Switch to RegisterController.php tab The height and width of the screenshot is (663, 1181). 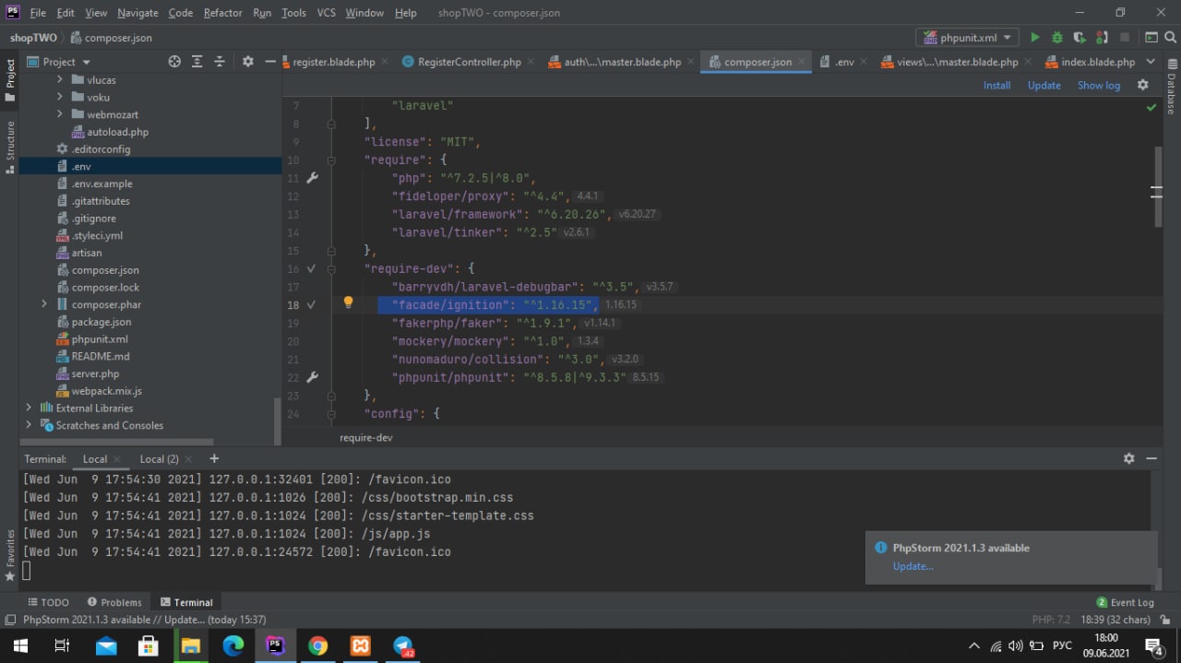[x=470, y=62]
